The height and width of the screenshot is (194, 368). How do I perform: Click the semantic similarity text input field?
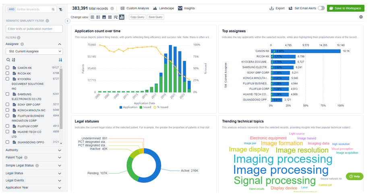pos(34,29)
